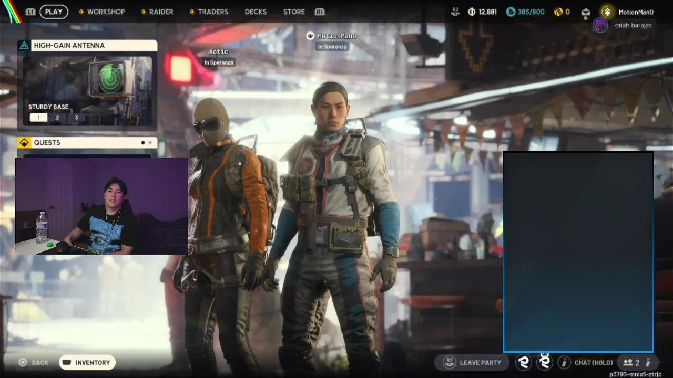Click the High-Gain Antenna triangle icon
Viewport: 673px width, 378px height.
point(24,46)
